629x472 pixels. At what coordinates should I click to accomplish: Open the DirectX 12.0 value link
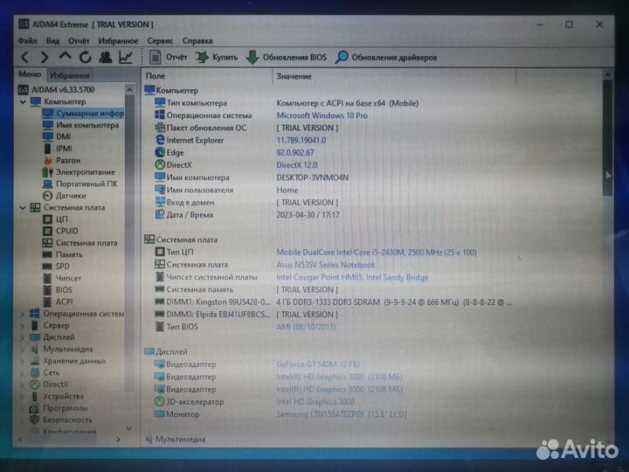tap(297, 165)
